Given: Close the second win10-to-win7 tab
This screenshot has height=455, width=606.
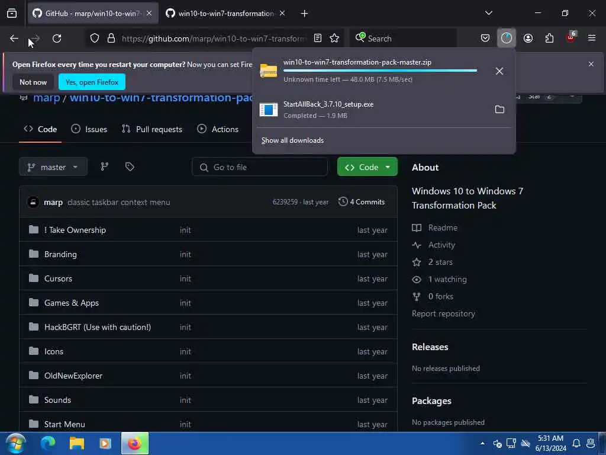Looking at the screenshot, I should [282, 14].
